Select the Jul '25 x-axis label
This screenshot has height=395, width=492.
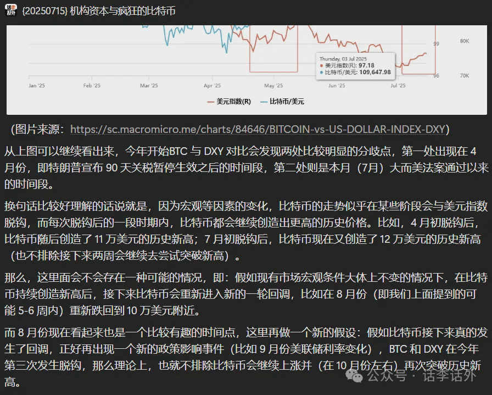tap(398, 86)
